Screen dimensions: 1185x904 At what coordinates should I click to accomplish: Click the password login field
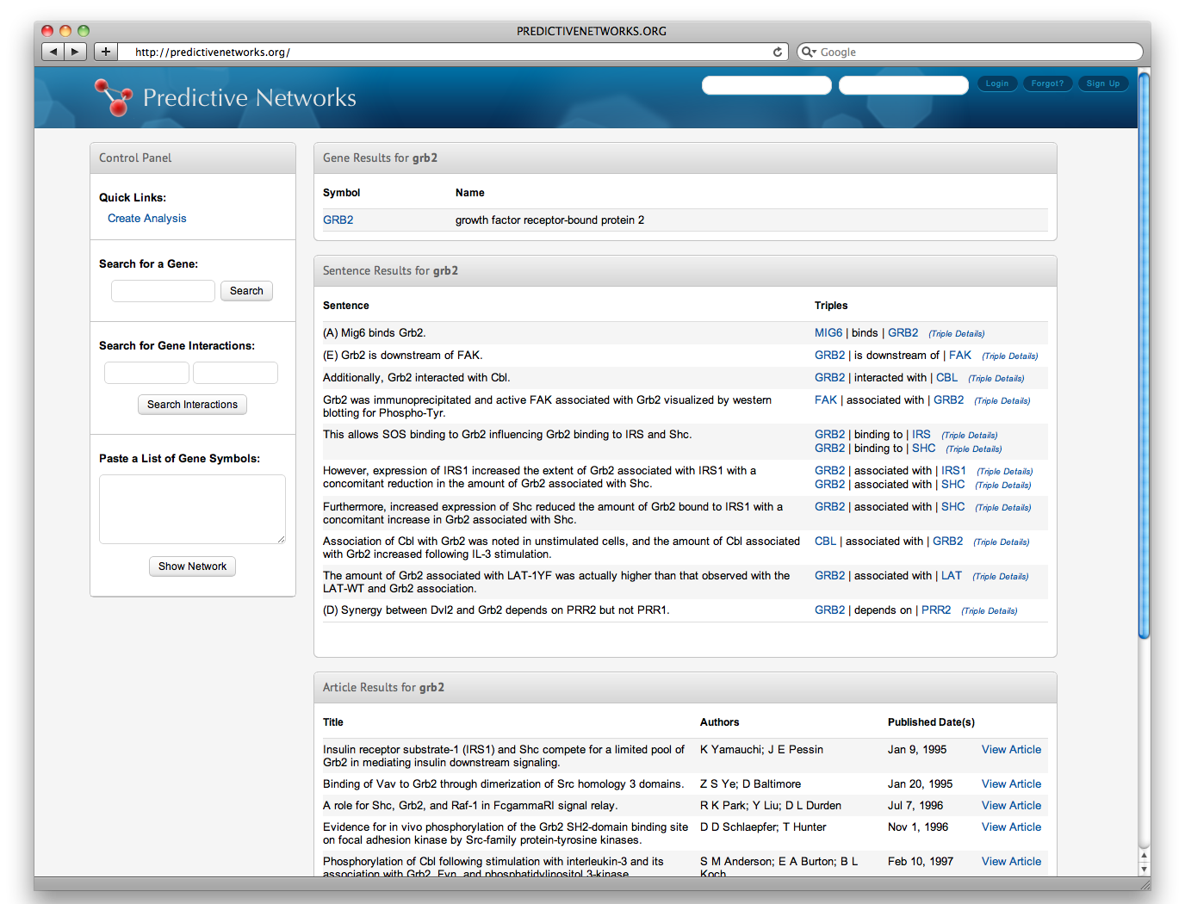pyautogui.click(x=903, y=84)
